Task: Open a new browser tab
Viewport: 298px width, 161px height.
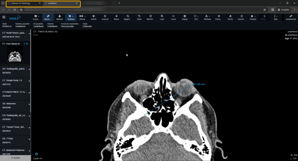Action: tap(119, 3)
